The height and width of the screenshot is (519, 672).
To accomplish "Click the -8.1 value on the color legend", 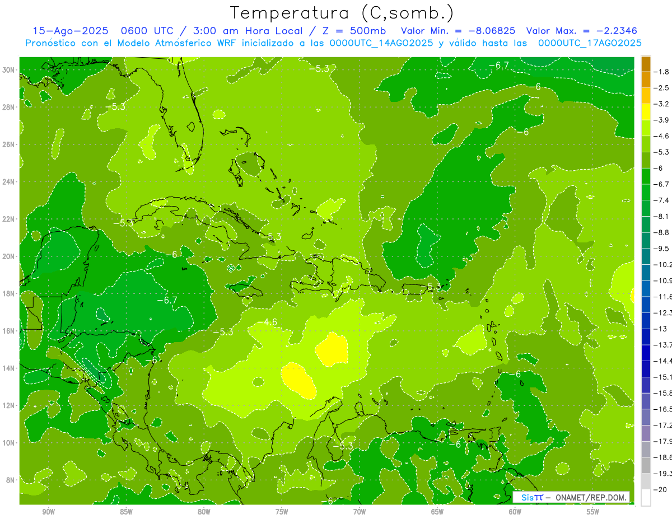I will tap(662, 216).
